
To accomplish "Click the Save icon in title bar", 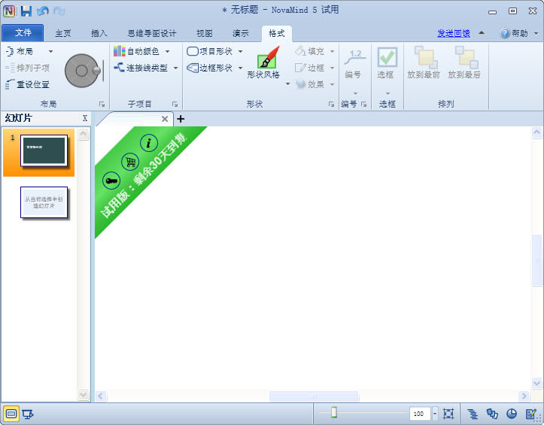I will click(26, 11).
